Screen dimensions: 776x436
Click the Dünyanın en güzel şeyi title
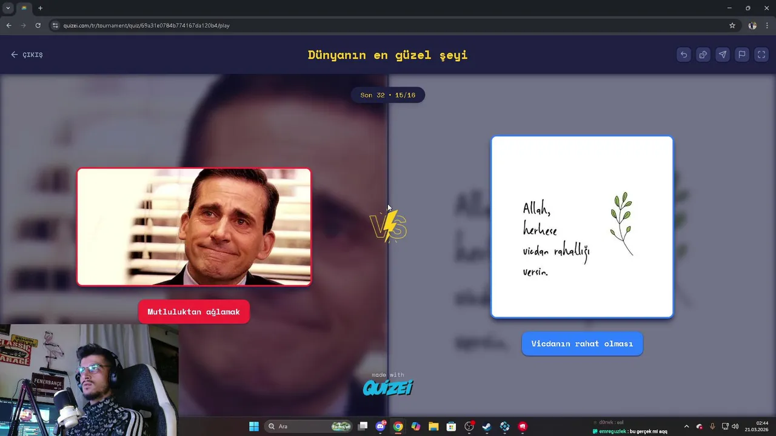point(388,54)
